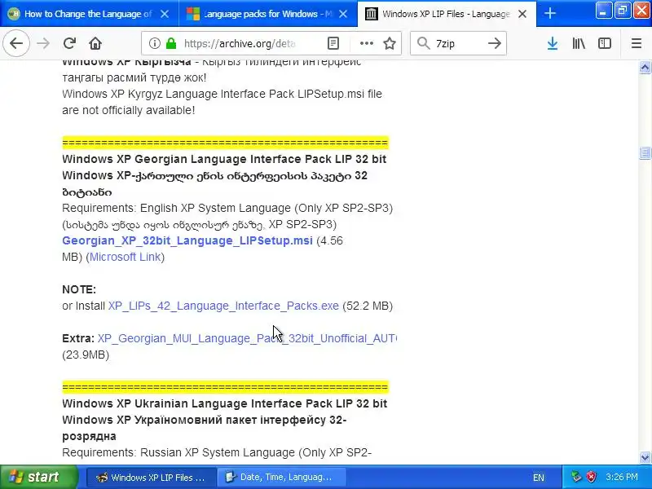Open the Firefox home page
The image size is (652, 489).
click(95, 43)
